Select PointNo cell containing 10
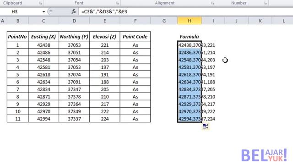Viewport: 293px width, 165px height. (17, 111)
